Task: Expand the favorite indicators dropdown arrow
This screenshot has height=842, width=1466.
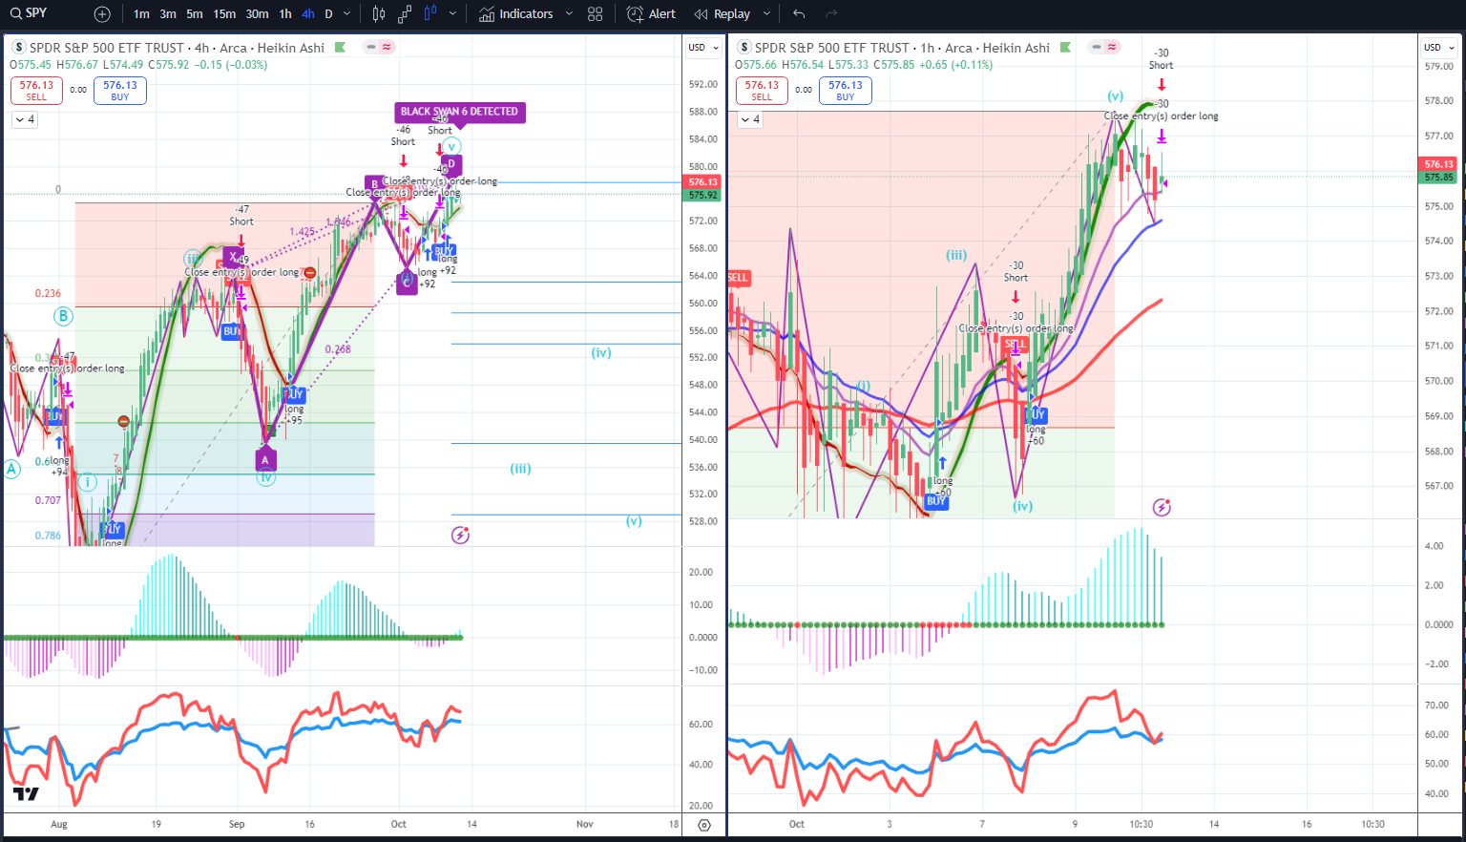Action: (570, 14)
